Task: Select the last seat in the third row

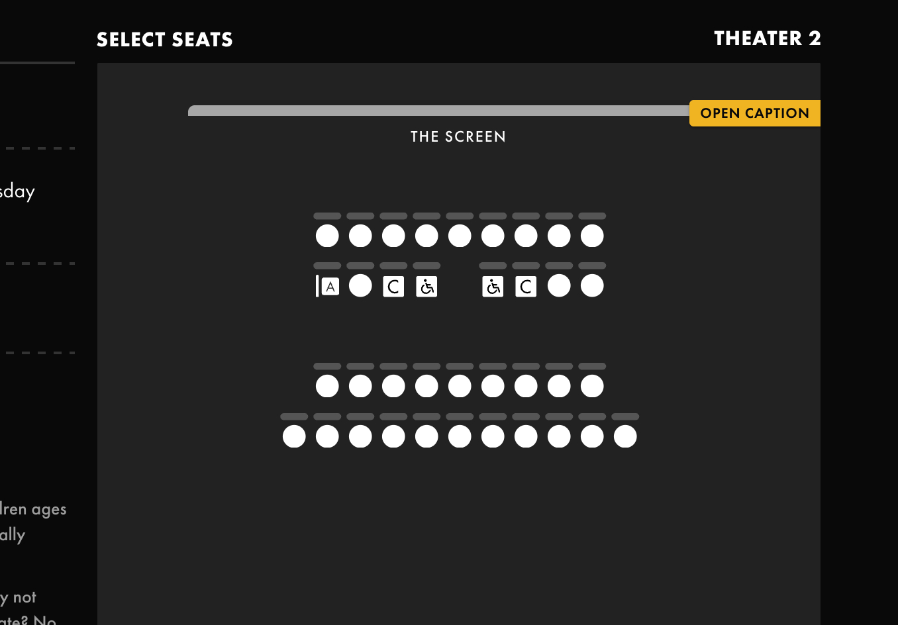Action: [592, 386]
